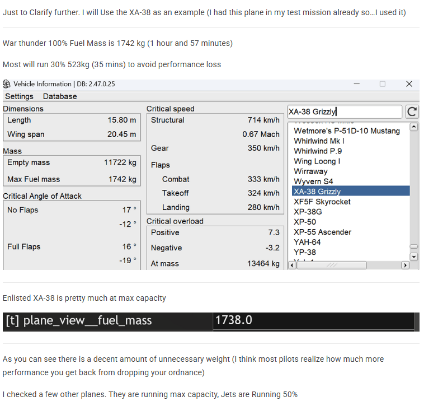Click Gear critical speed 350 km/h

click(263, 148)
